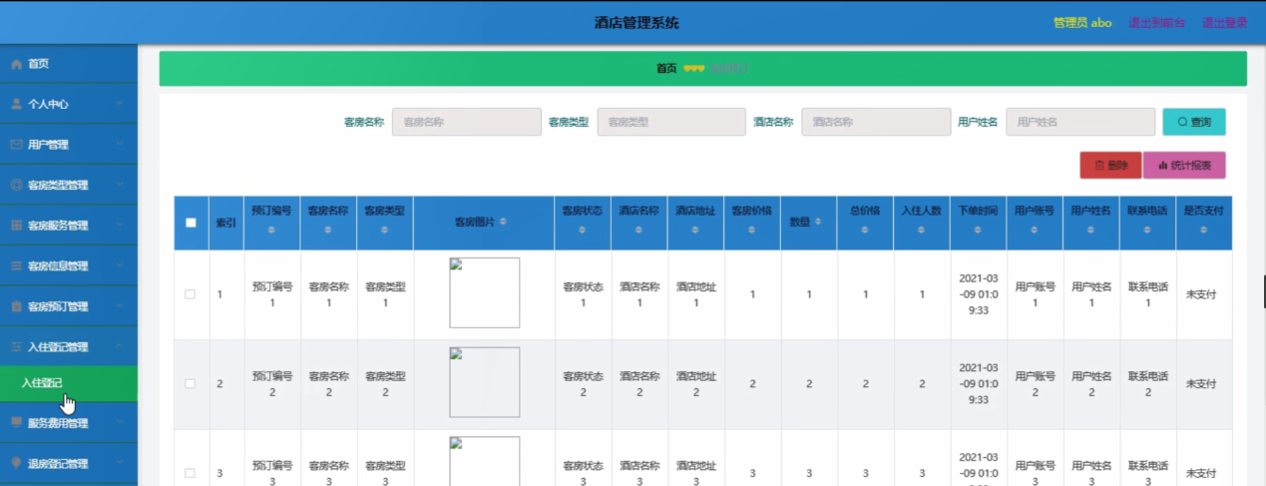Click the grid icon beside 客房服务管理
Viewport: 1266px width, 486px height.
click(x=16, y=226)
